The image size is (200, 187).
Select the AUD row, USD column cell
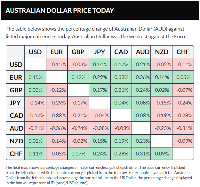click(x=35, y=128)
